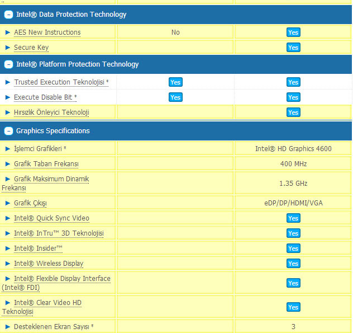Open the Hırsızlık Önleyici Teknoloji link
The width and height of the screenshot is (353, 333).
pos(51,112)
